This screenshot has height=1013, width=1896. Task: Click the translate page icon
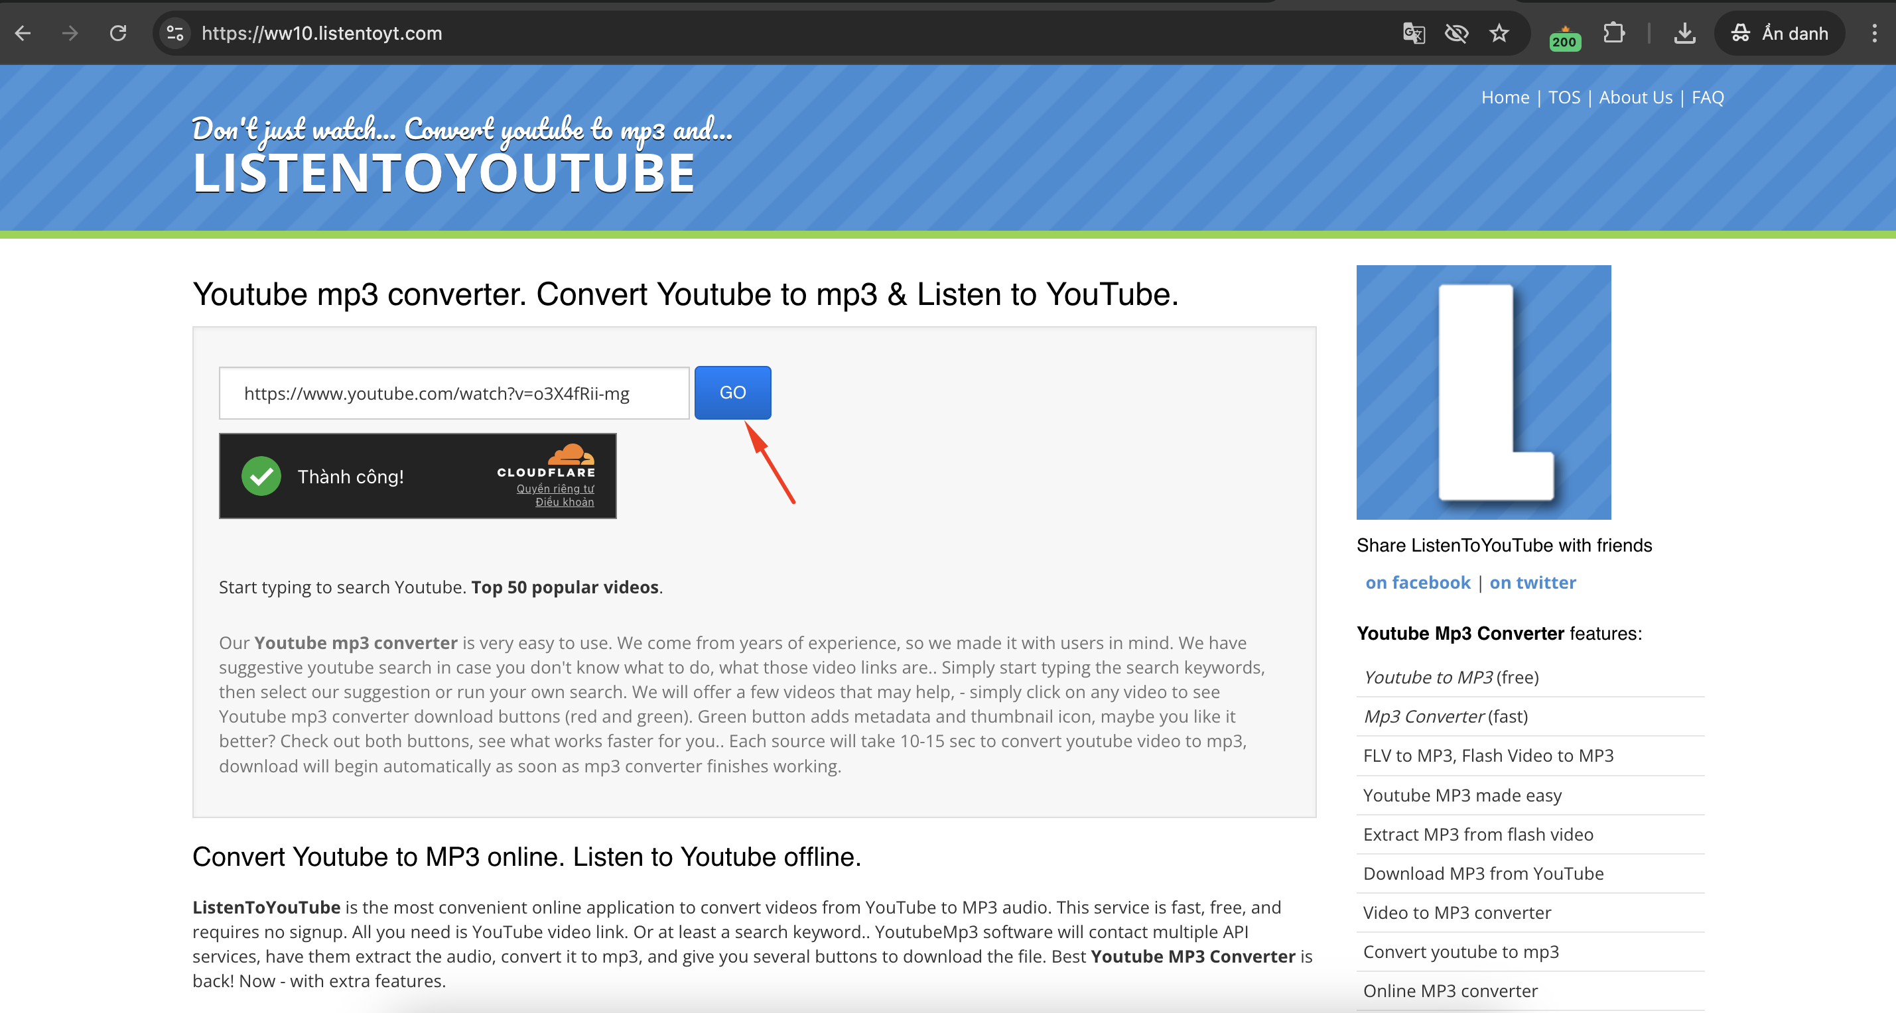(x=1413, y=33)
